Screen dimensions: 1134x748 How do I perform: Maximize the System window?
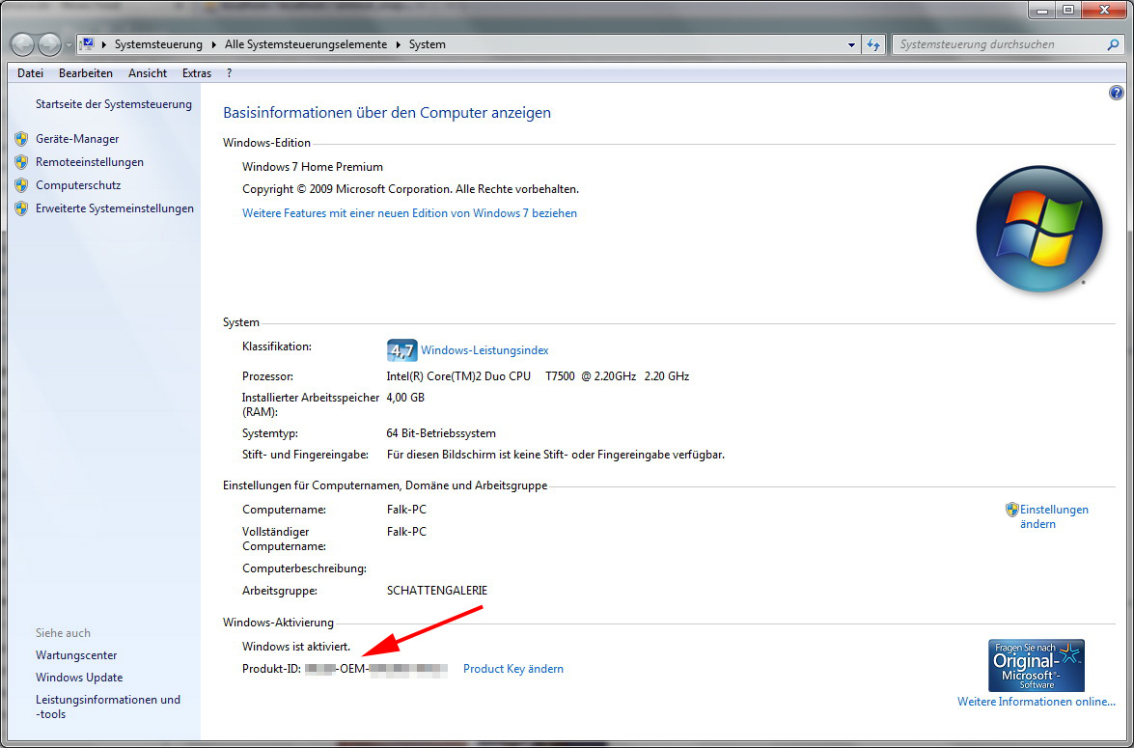1069,11
